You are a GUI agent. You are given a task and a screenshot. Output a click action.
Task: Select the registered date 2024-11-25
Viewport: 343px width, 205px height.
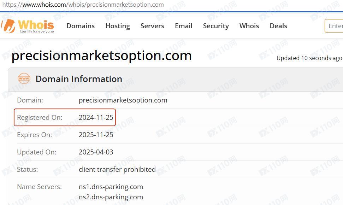96,117
